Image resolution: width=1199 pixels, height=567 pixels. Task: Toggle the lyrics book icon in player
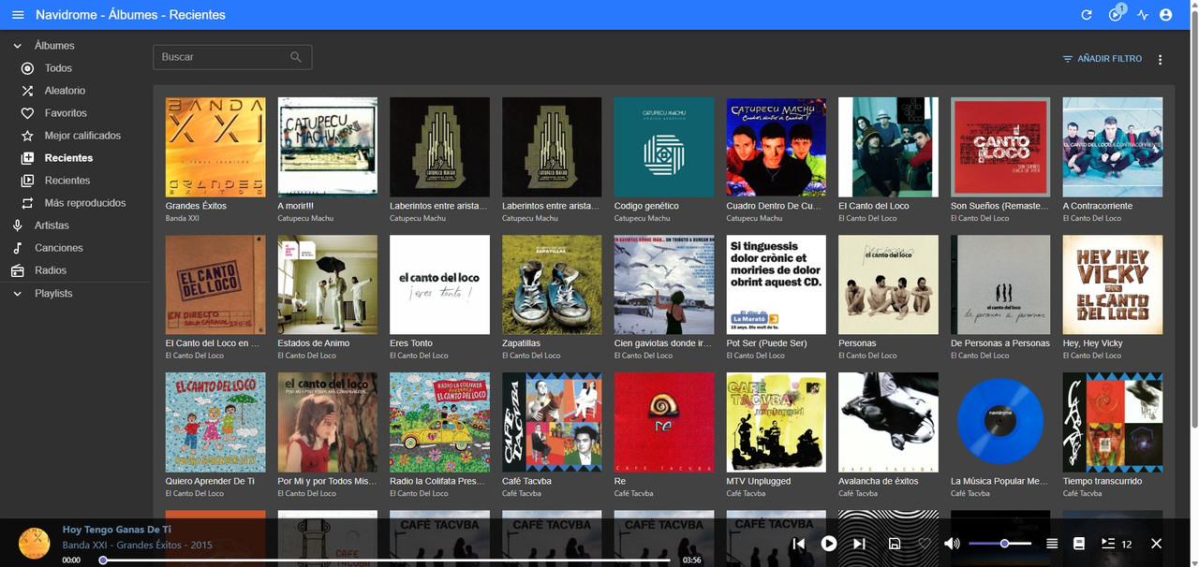(1079, 544)
